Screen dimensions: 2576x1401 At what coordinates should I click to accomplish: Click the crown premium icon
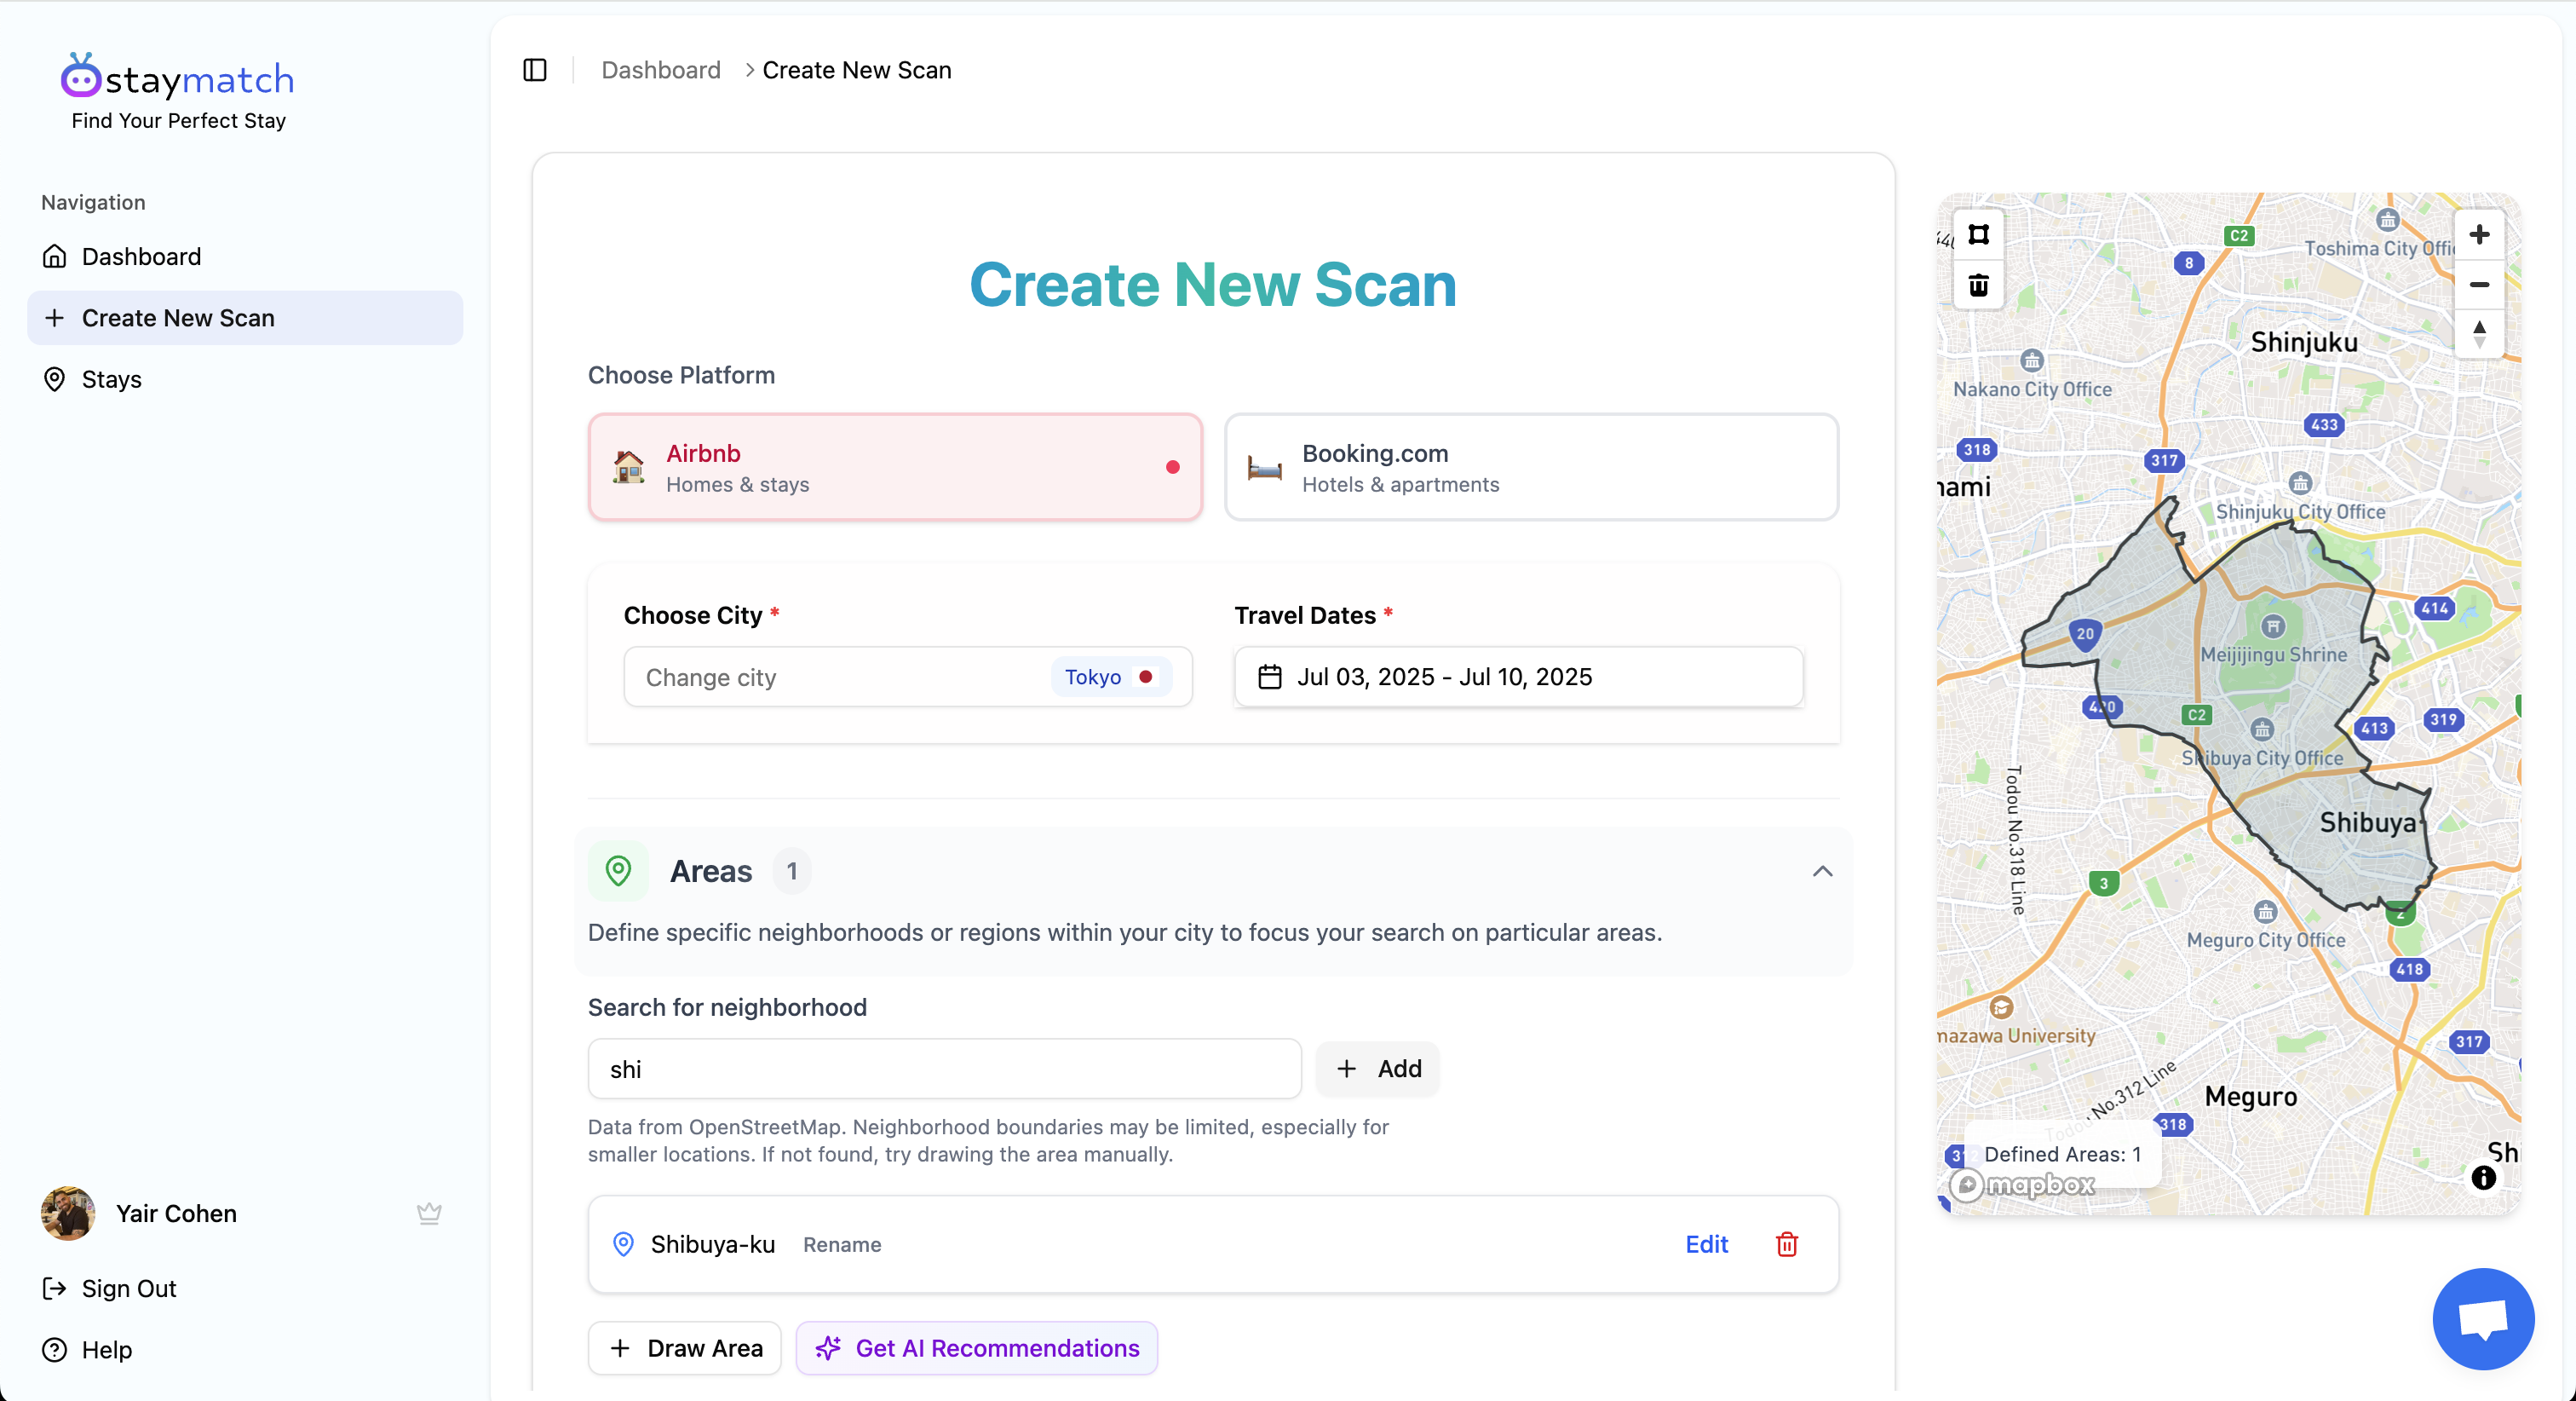[x=429, y=1213]
